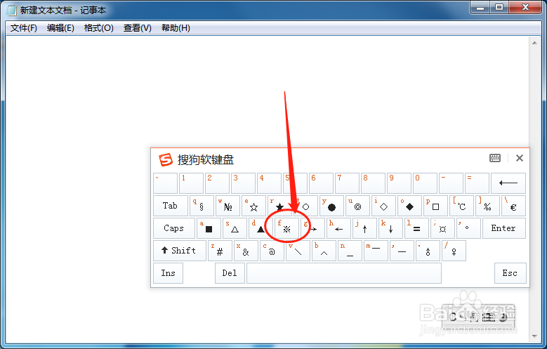Tap the backtick key on soft keyboard

165,183
